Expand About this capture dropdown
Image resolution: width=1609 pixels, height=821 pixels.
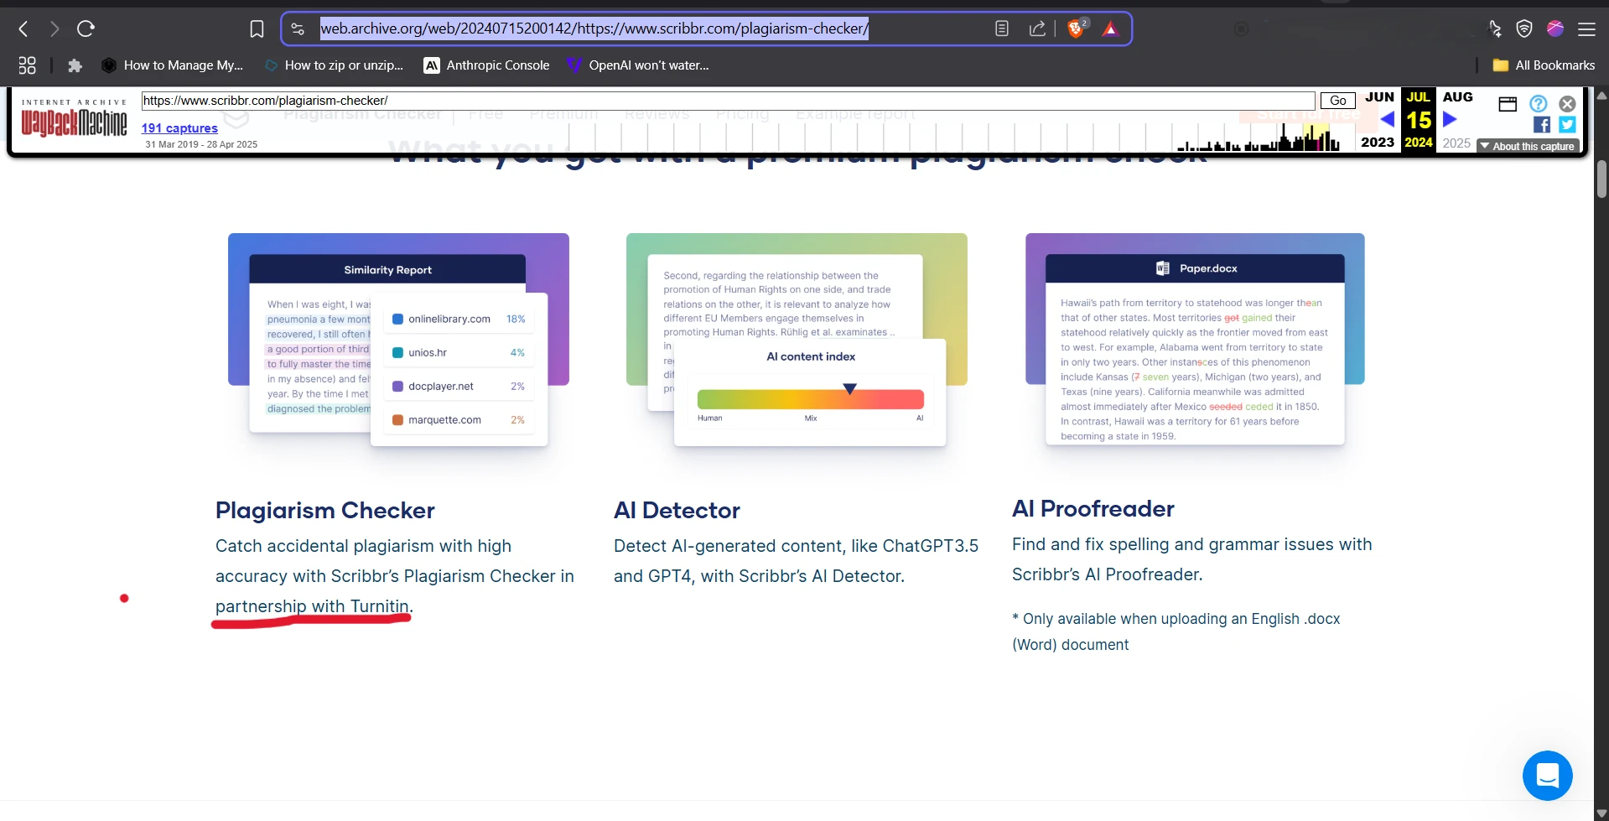tap(1528, 147)
